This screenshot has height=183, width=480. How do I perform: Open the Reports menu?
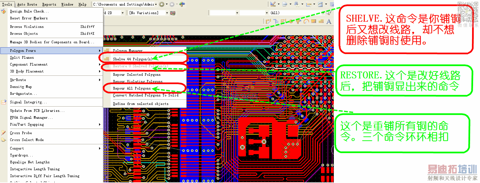coord(49,4)
